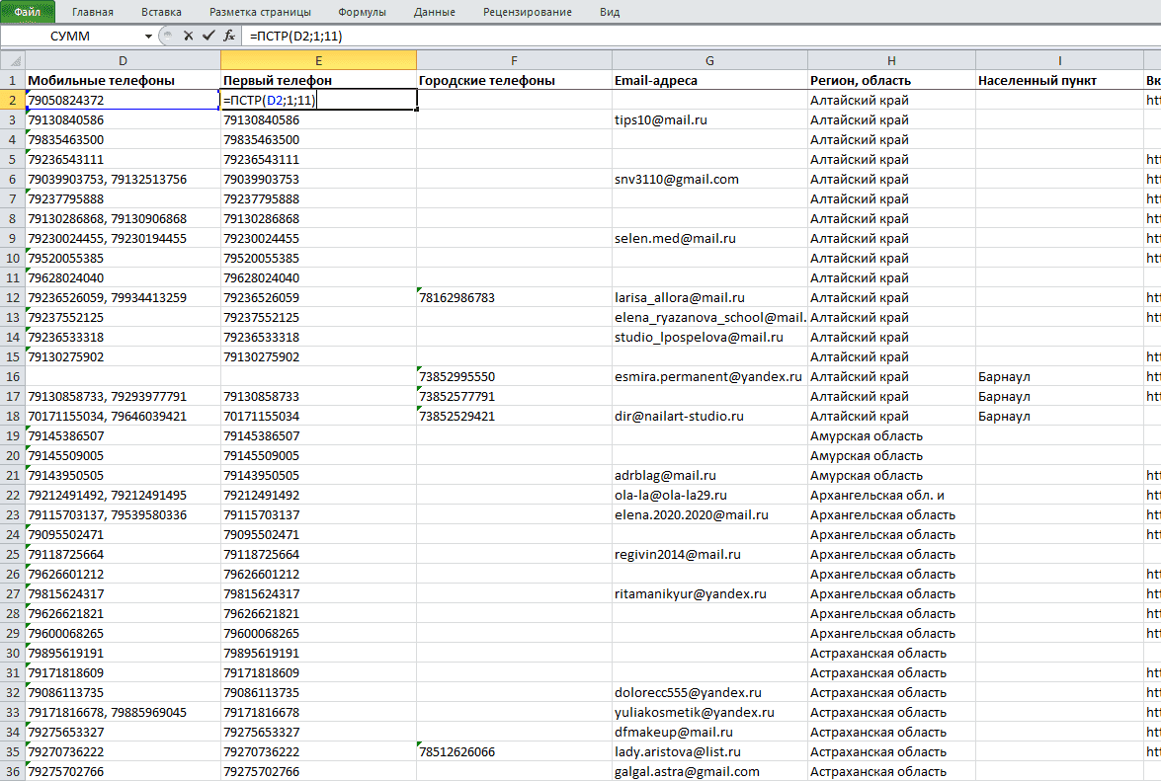Switch to Разметка страницы tab
Screen dimensions: 1161x781
click(x=260, y=12)
